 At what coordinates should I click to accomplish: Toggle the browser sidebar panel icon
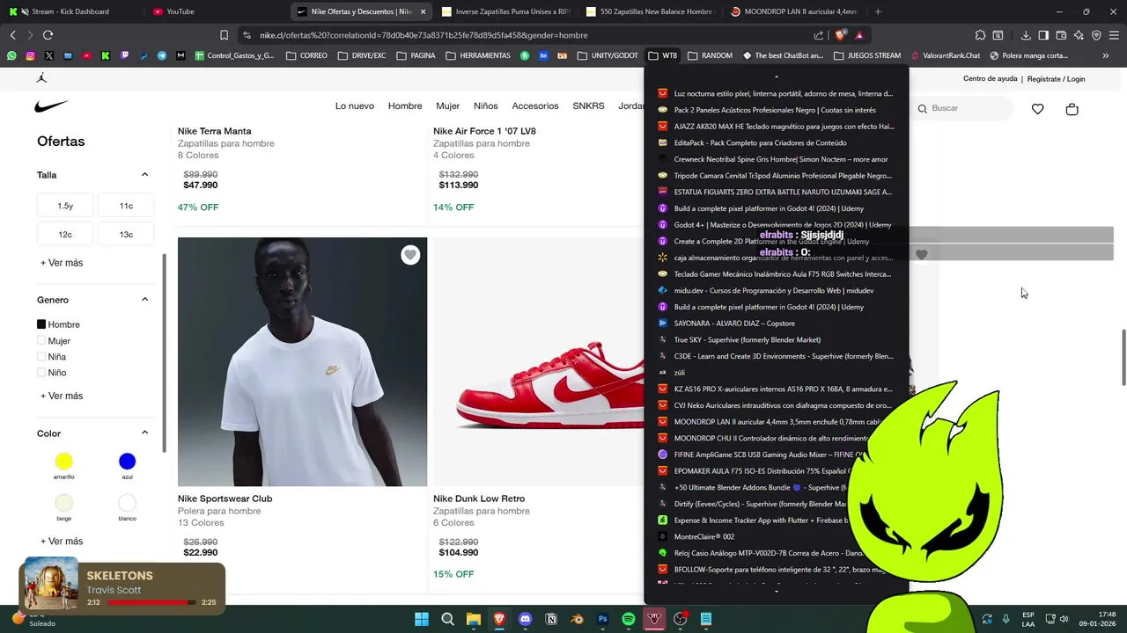pyautogui.click(x=1043, y=35)
